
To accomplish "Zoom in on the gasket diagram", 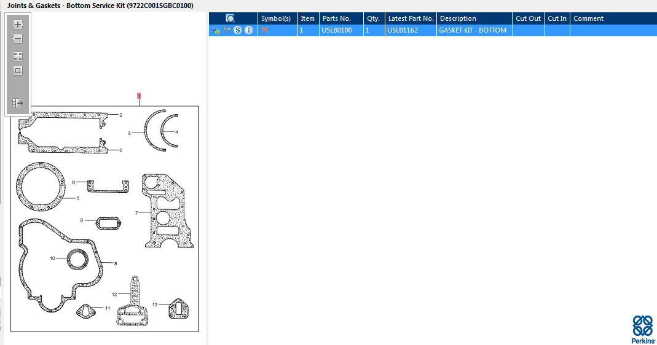I will [18, 25].
